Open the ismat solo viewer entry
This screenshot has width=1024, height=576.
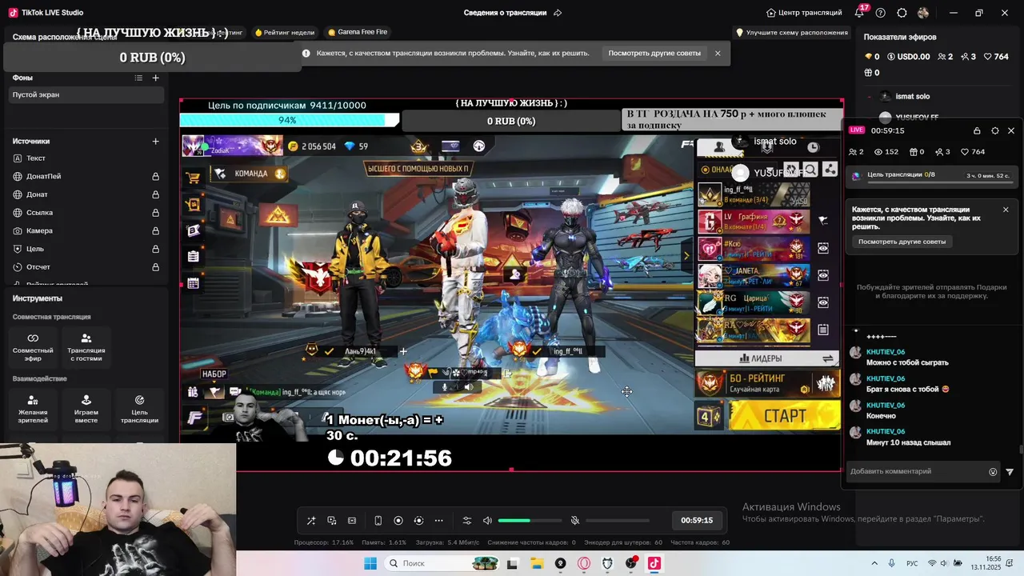click(x=904, y=96)
